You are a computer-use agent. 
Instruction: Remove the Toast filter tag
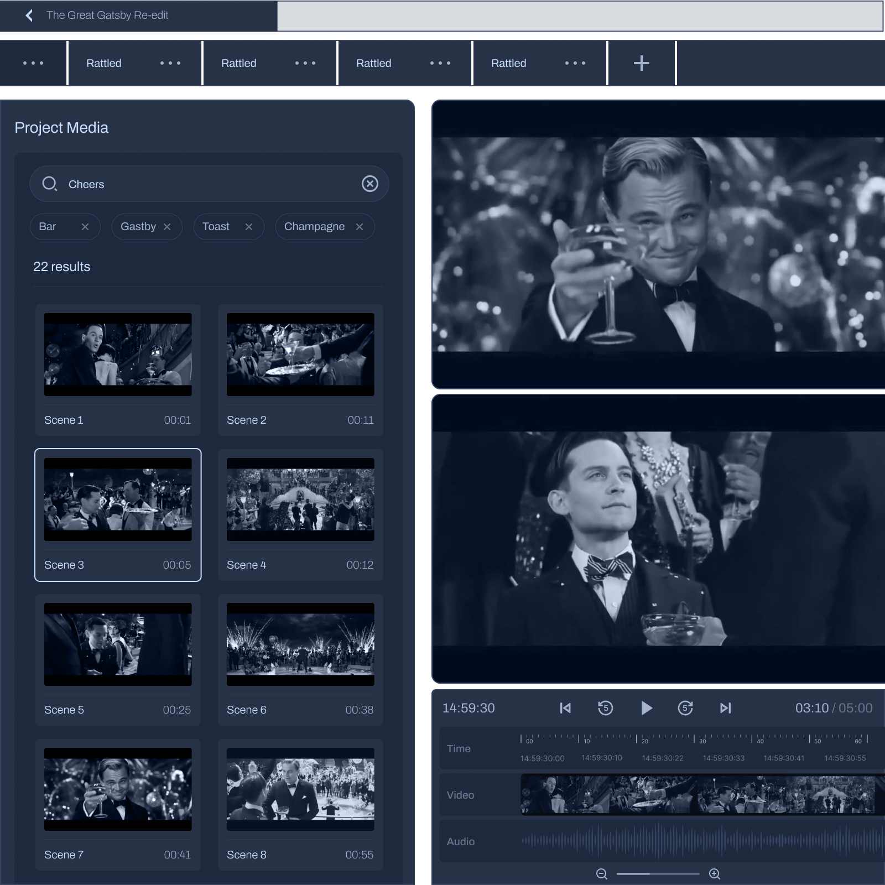click(249, 227)
